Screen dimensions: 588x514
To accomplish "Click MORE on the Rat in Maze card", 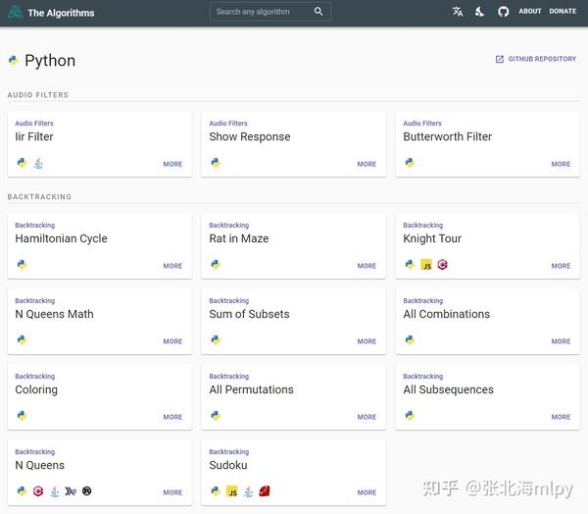I will 367,266.
